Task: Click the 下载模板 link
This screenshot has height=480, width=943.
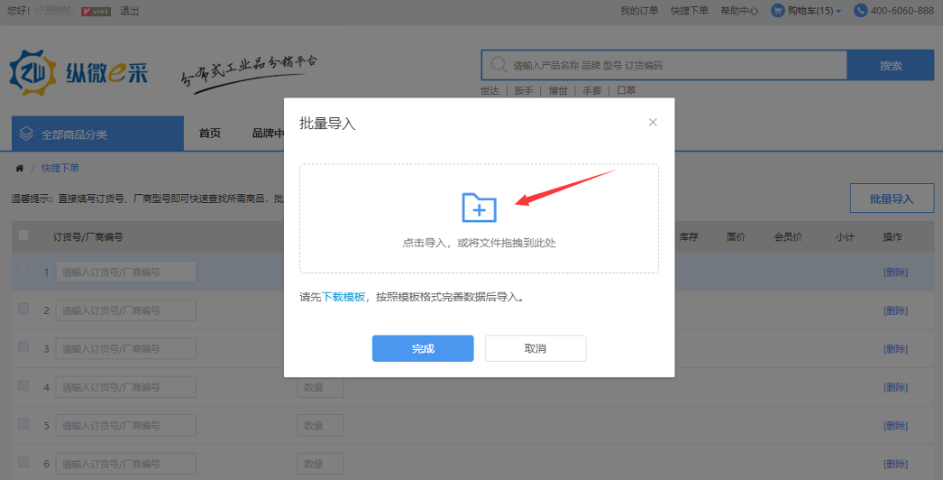Action: [343, 297]
